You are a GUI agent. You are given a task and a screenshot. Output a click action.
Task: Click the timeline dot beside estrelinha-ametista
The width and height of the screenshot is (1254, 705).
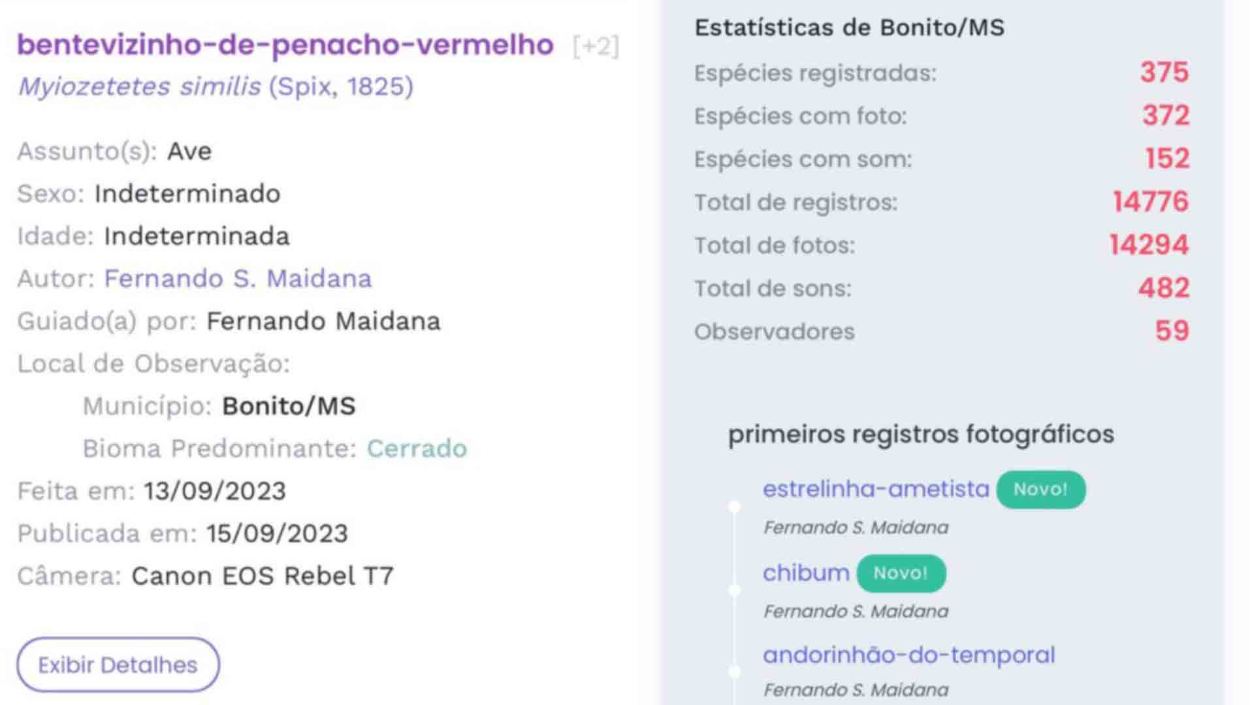click(x=735, y=506)
